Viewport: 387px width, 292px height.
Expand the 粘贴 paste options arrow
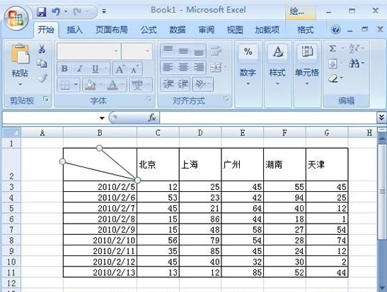pyautogui.click(x=20, y=85)
